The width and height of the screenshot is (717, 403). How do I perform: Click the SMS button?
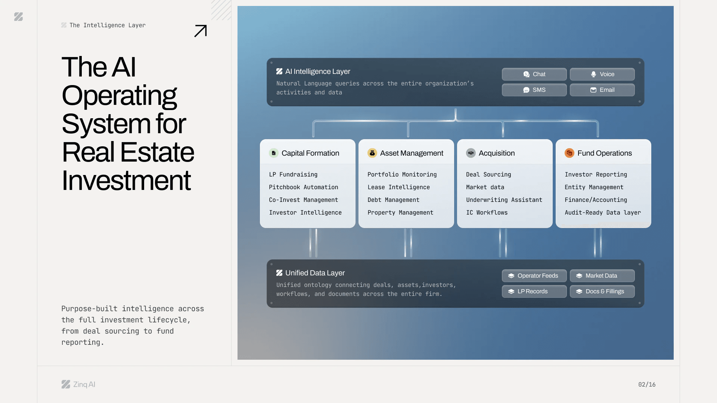click(534, 90)
